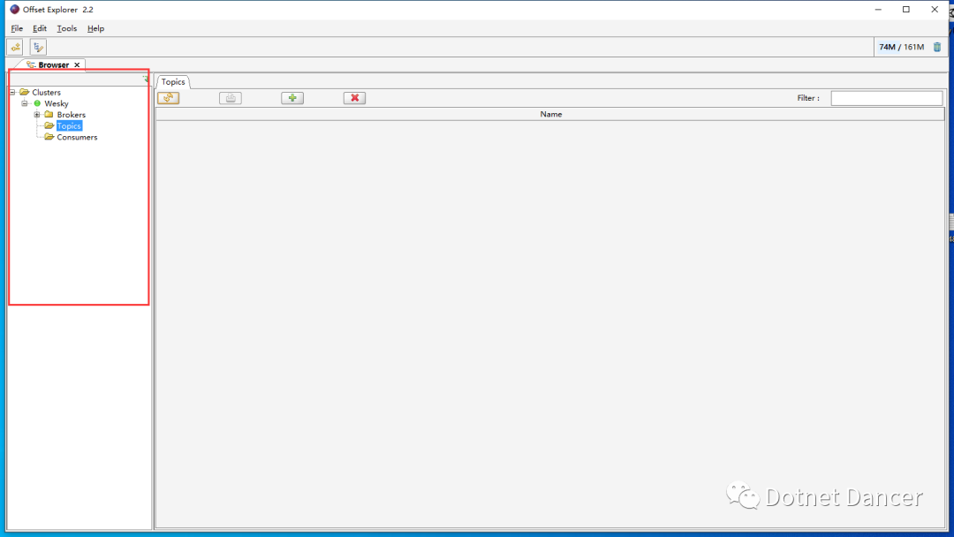Select the Brokers label in tree
954x537 pixels.
[72, 114]
